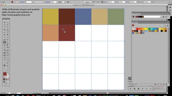Click the blue Opacity link
The height and width of the screenshot is (96, 172).
48,2
